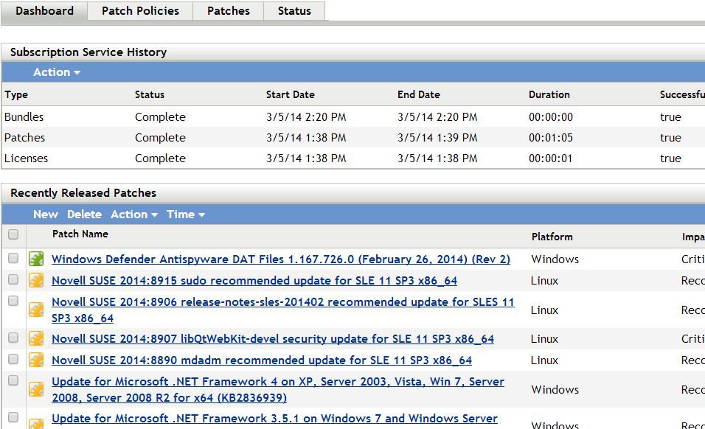Sort by Duration column header

pyautogui.click(x=549, y=95)
